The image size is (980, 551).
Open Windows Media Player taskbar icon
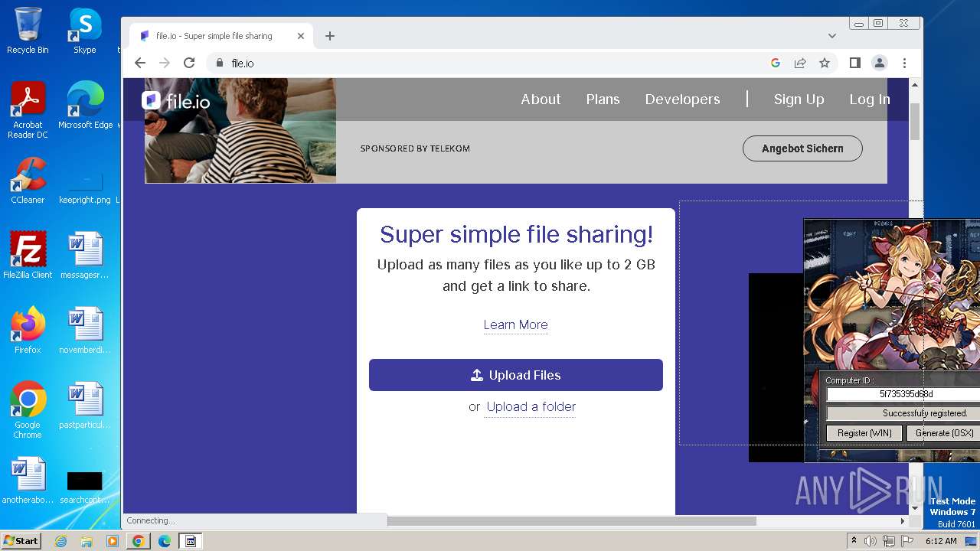coord(113,541)
